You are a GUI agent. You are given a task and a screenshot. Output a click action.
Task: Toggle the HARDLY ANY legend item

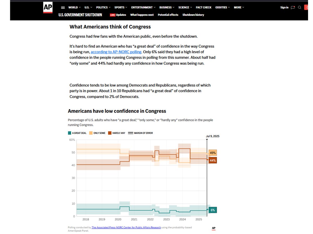(117, 133)
